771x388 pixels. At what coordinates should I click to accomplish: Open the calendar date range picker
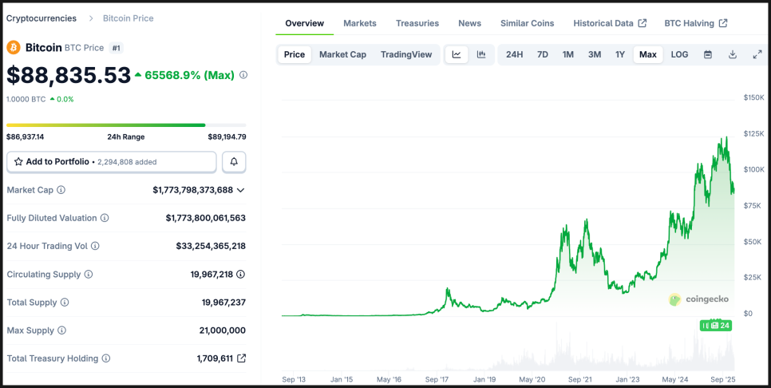708,54
